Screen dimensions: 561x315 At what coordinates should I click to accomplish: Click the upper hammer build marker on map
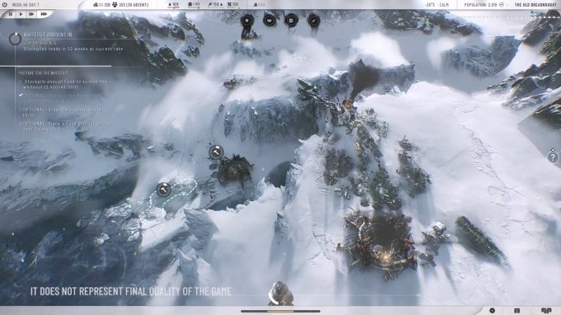tap(216, 153)
